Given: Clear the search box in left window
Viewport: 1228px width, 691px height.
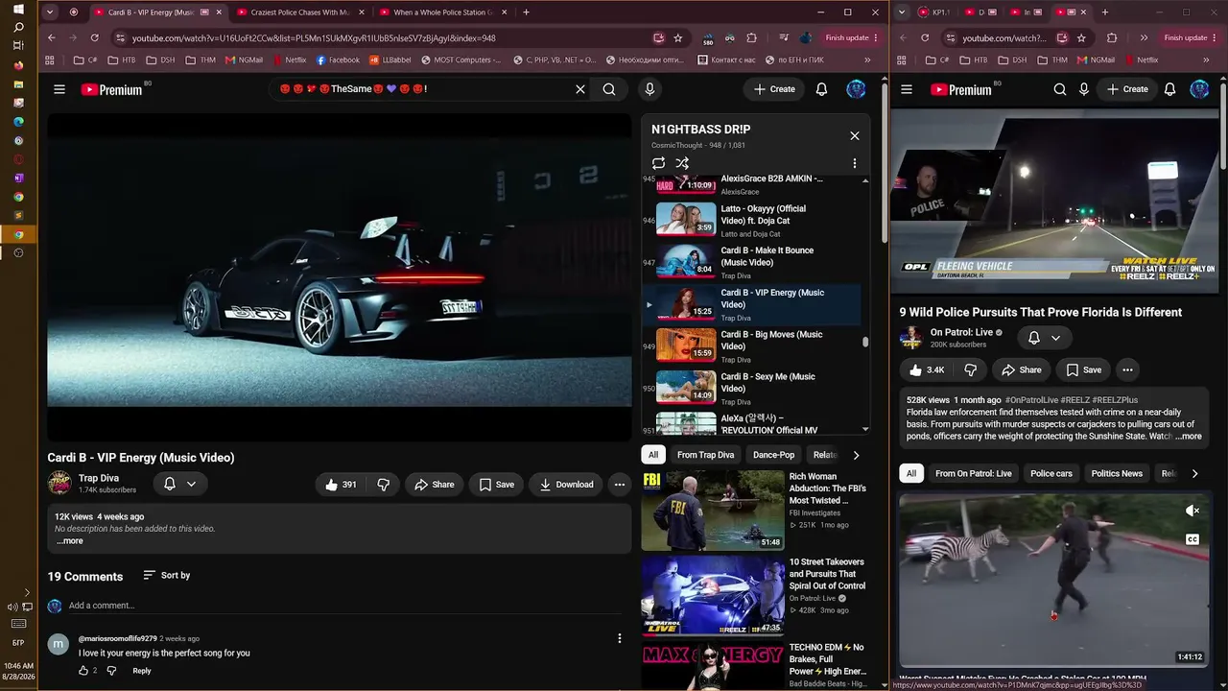Looking at the screenshot, I should (x=580, y=89).
